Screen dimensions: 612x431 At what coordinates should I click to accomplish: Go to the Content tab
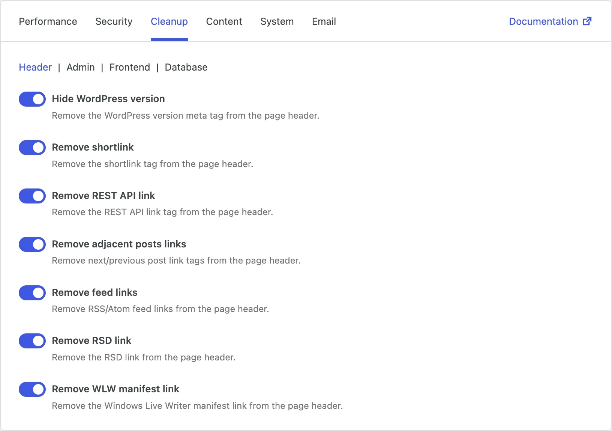[x=224, y=21]
